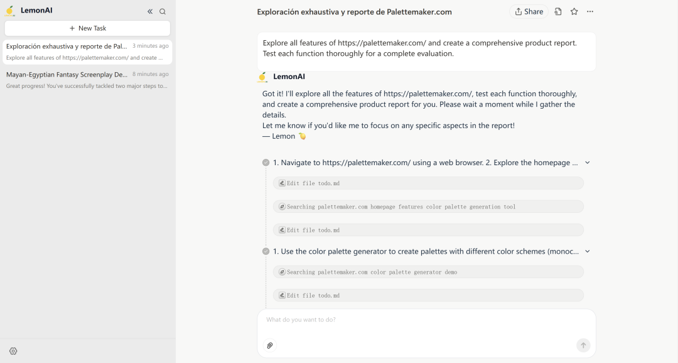Open the first 'Edit file todo.md' action
Screen dimensions: 678x363
[x=428, y=183]
